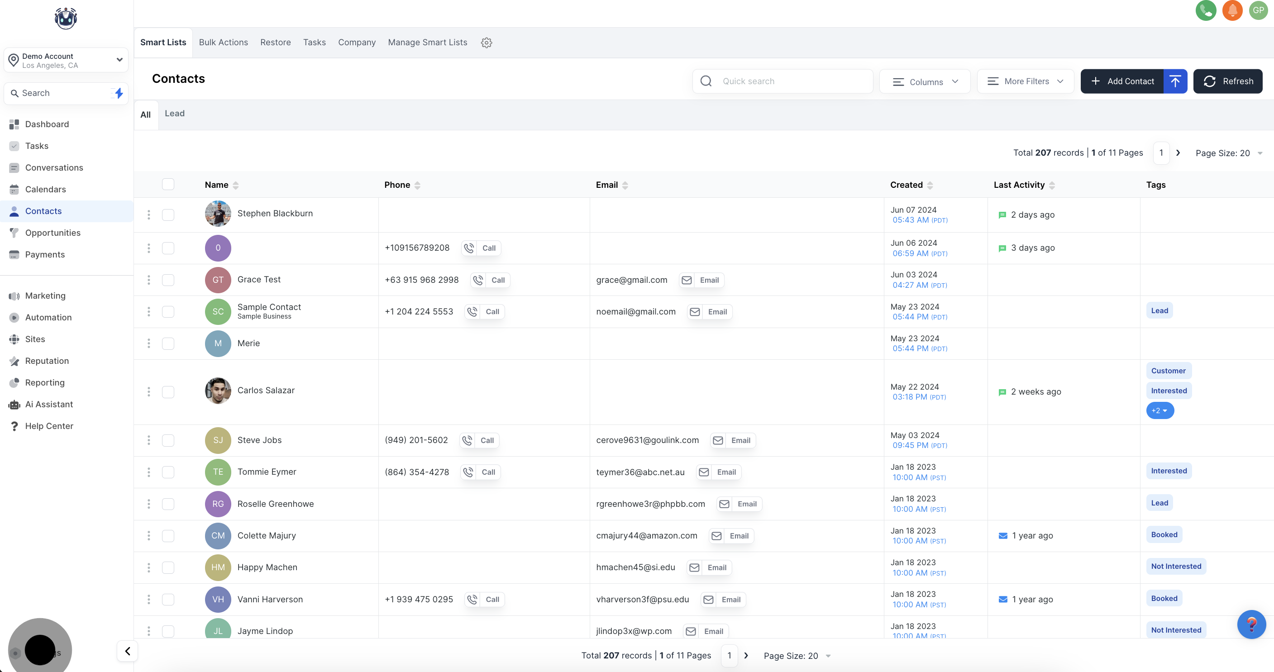The image size is (1274, 672).
Task: Open the More Filters dropdown
Action: pos(1025,81)
